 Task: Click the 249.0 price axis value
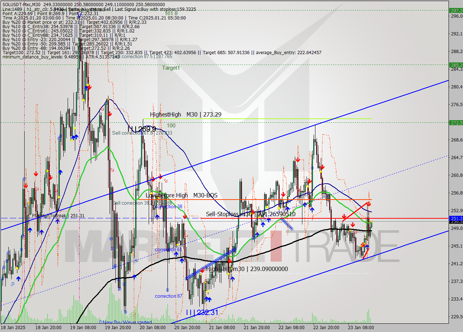pyautogui.click(x=456, y=228)
